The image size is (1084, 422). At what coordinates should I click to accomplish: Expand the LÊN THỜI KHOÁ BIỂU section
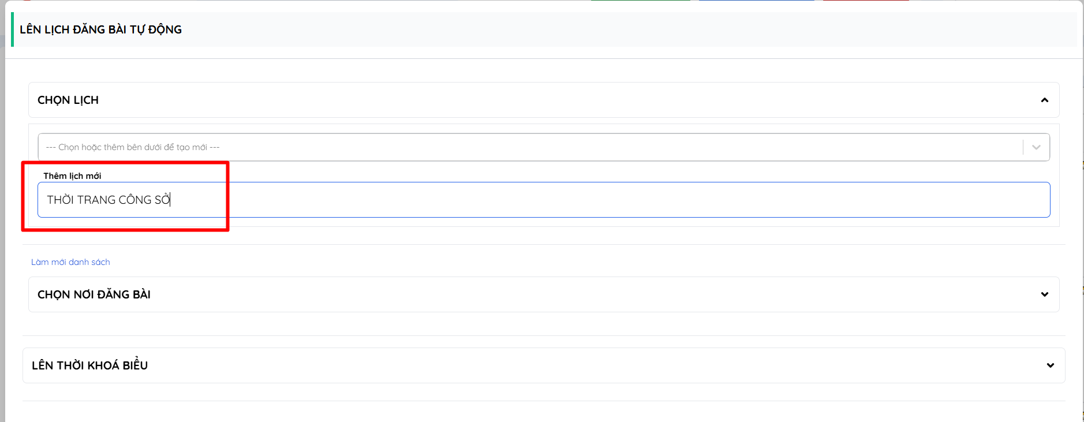90,365
